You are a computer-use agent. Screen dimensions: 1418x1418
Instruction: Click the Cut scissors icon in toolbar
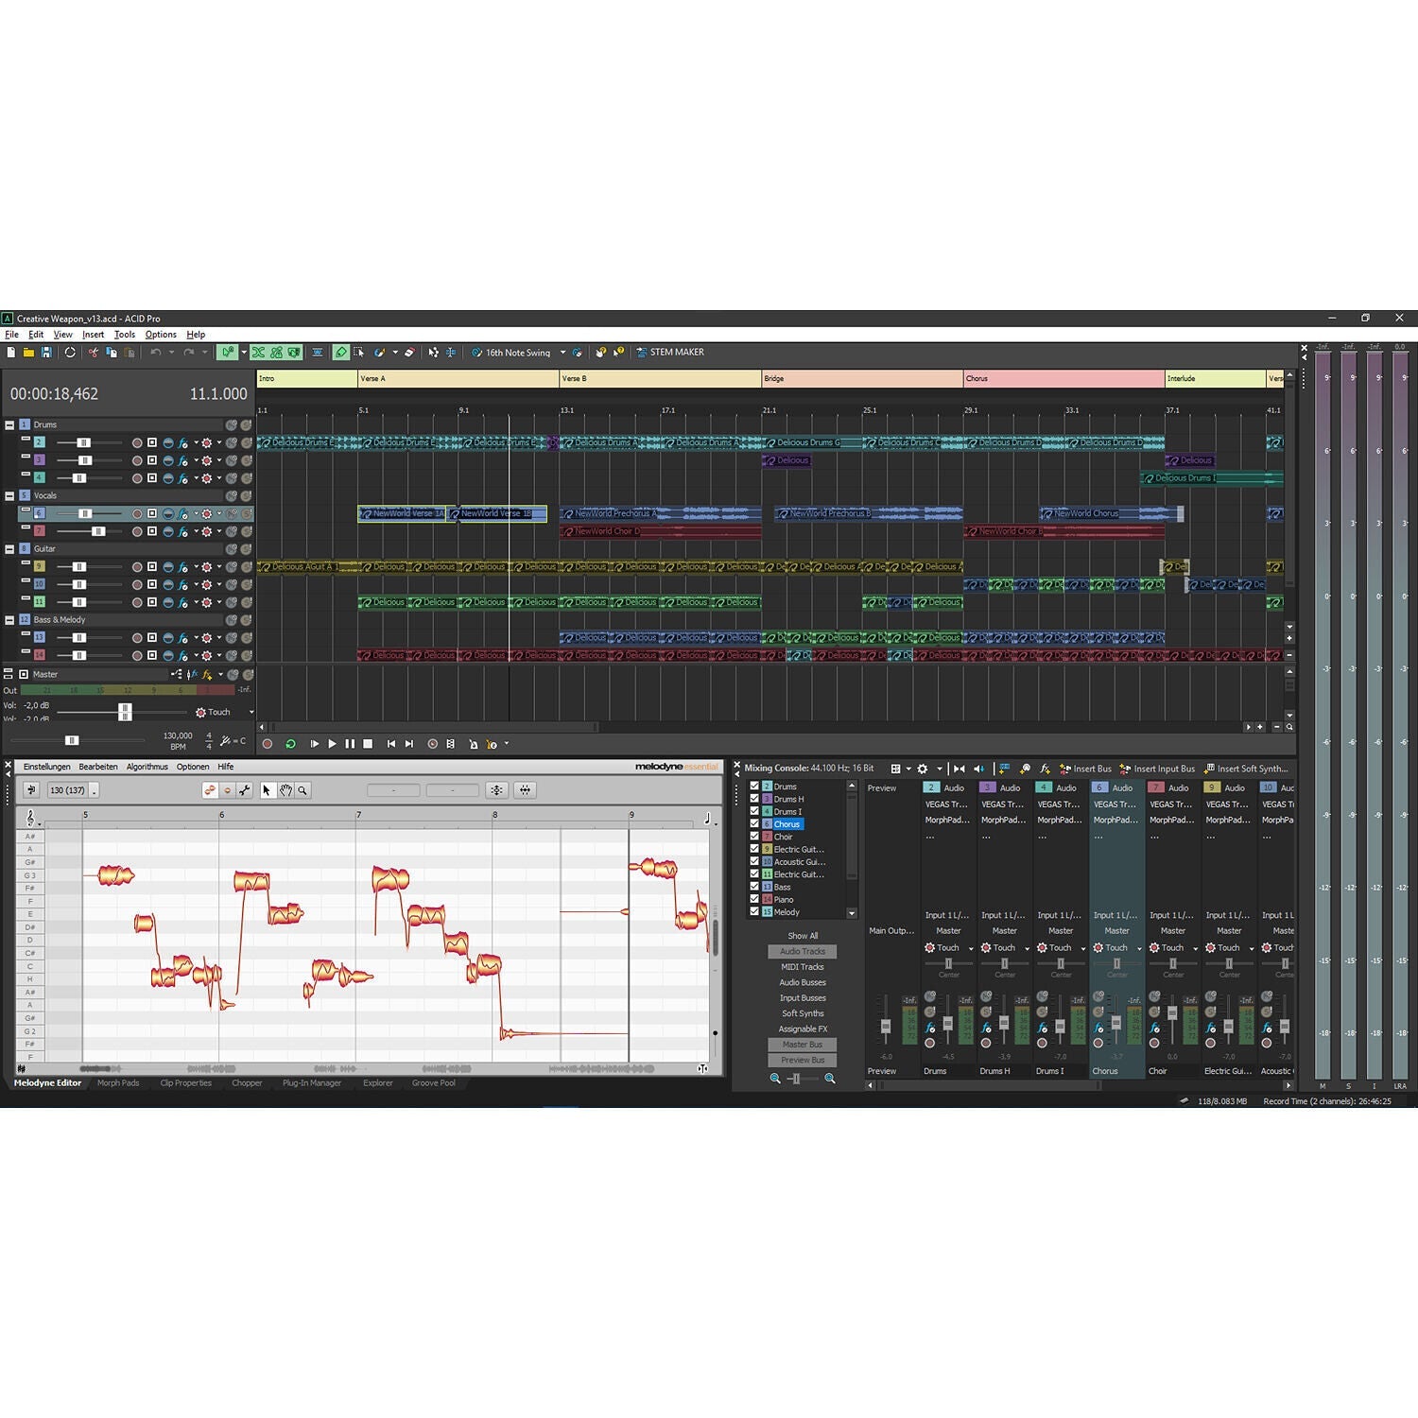pyautogui.click(x=93, y=353)
